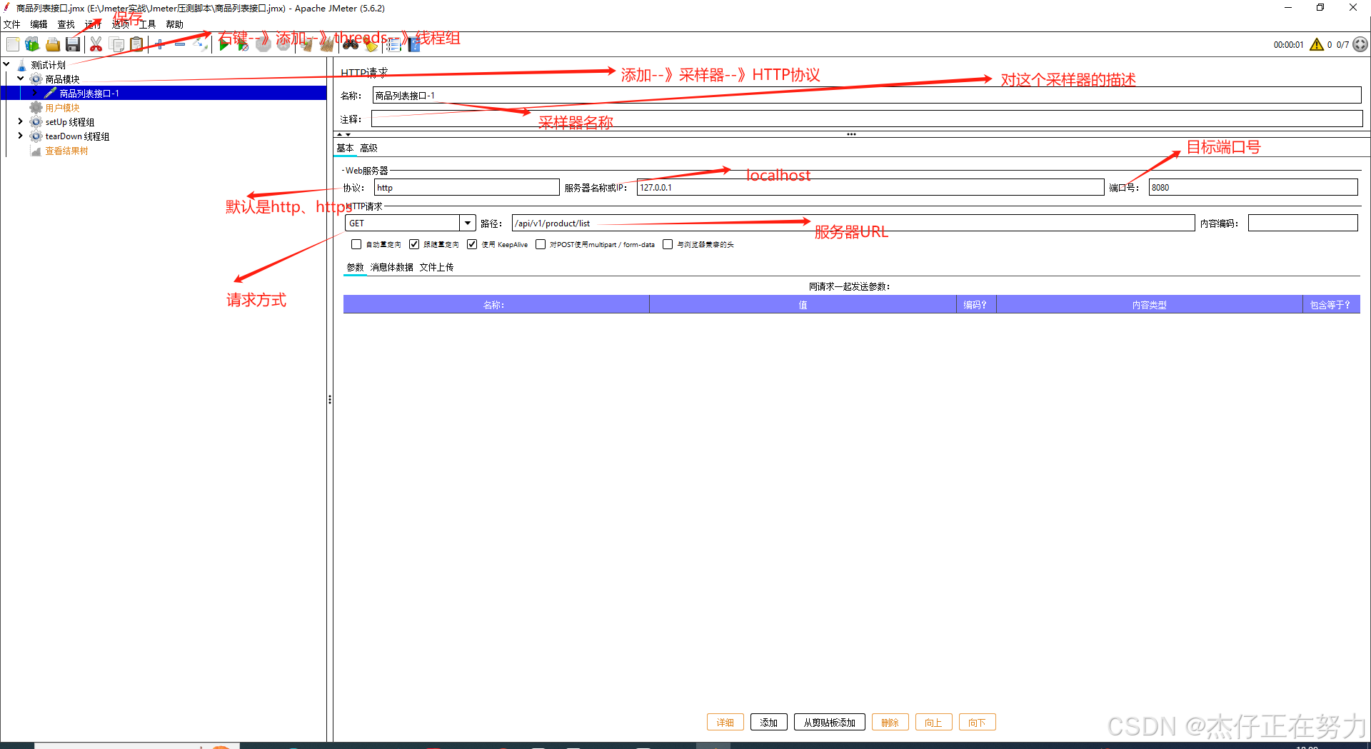Viewport: 1371px width, 749px height.
Task: Open the GET request method dropdown
Action: [x=468, y=223]
